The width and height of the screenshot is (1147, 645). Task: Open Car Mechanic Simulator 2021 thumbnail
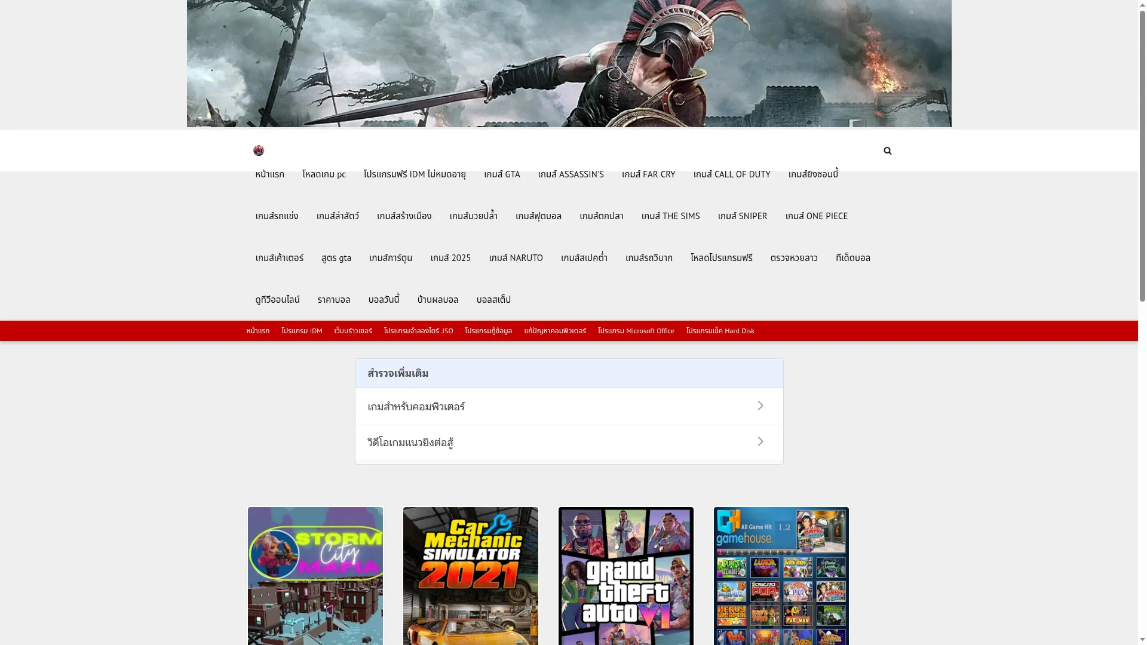point(471,576)
